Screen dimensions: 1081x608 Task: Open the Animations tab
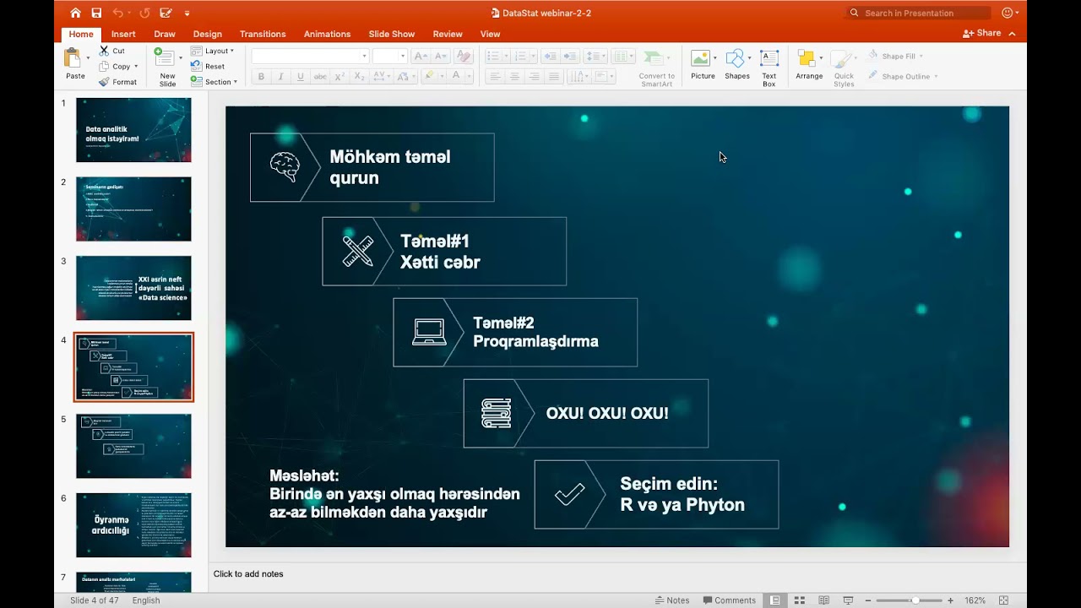point(327,34)
